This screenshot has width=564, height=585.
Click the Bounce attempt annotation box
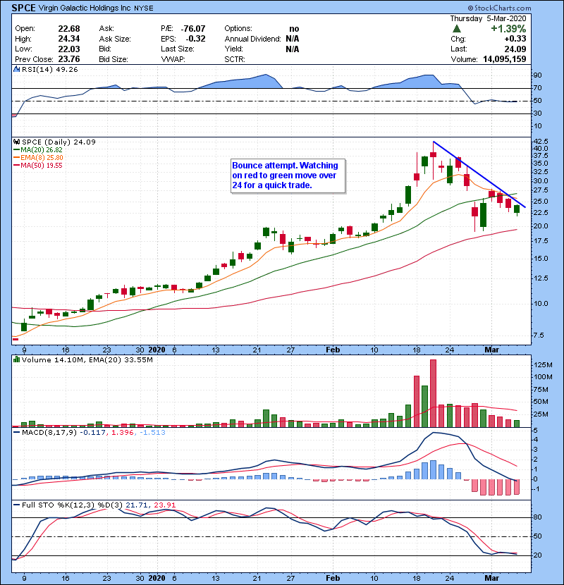pyautogui.click(x=288, y=175)
